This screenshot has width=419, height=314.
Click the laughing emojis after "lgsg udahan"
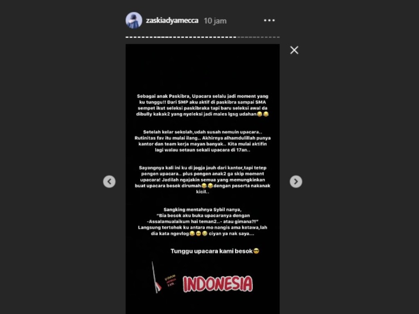tap(263, 114)
